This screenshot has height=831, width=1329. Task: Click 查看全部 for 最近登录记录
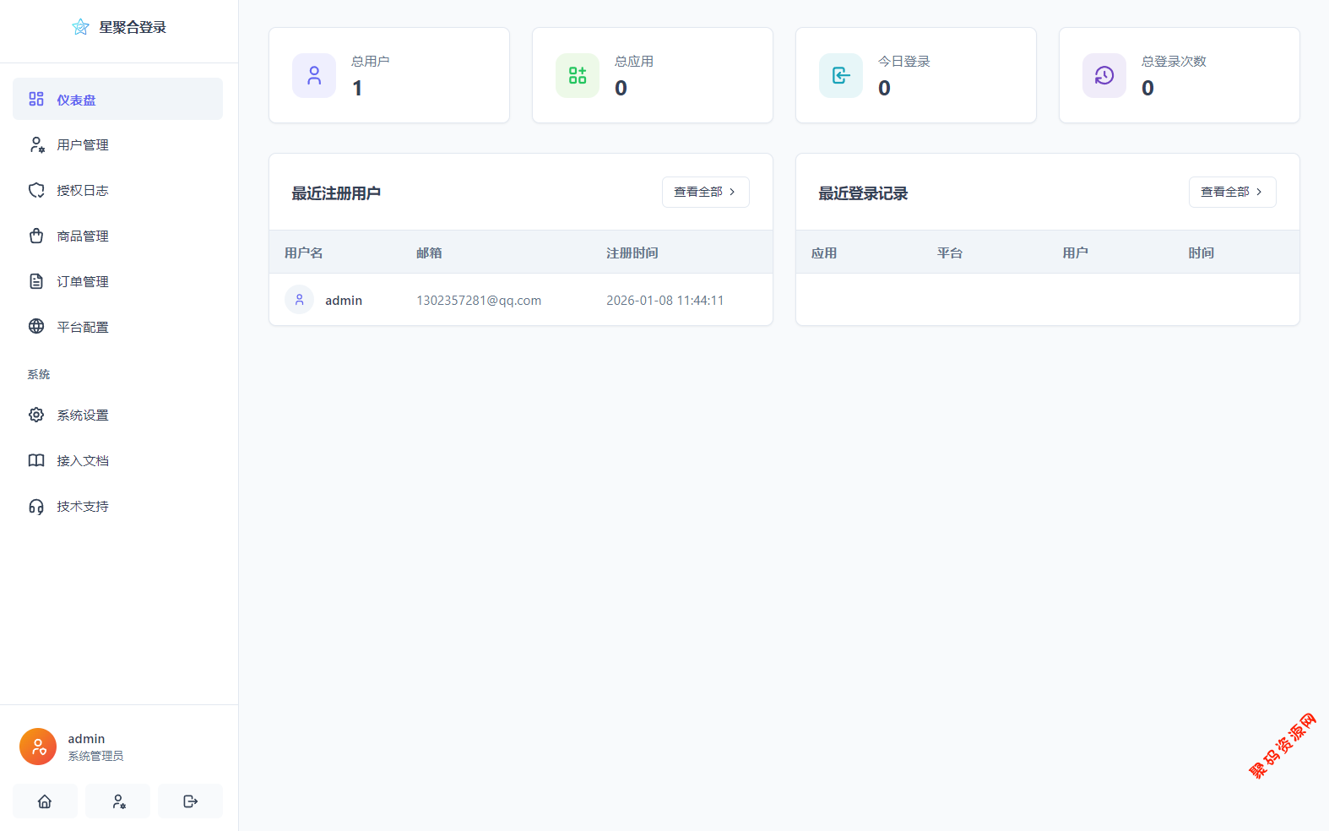click(x=1232, y=193)
